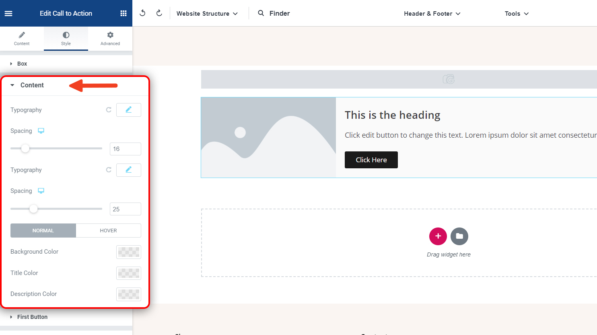Open the Website Structure dropdown
The image size is (597, 335).
pyautogui.click(x=207, y=13)
